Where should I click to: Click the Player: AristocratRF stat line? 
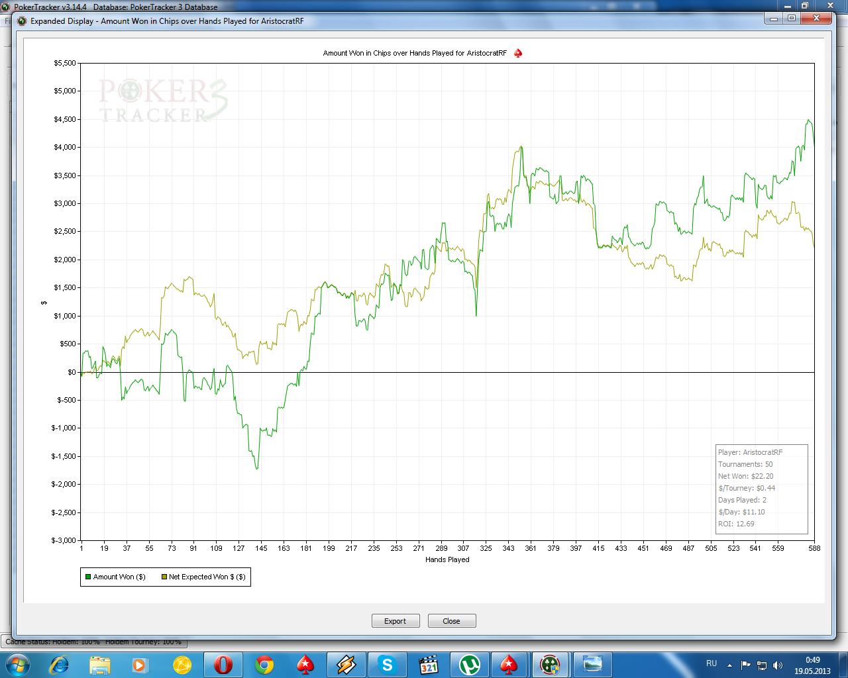751,452
